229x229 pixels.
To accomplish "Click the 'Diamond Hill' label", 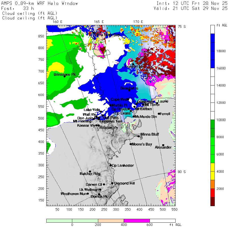I will 124,183.
